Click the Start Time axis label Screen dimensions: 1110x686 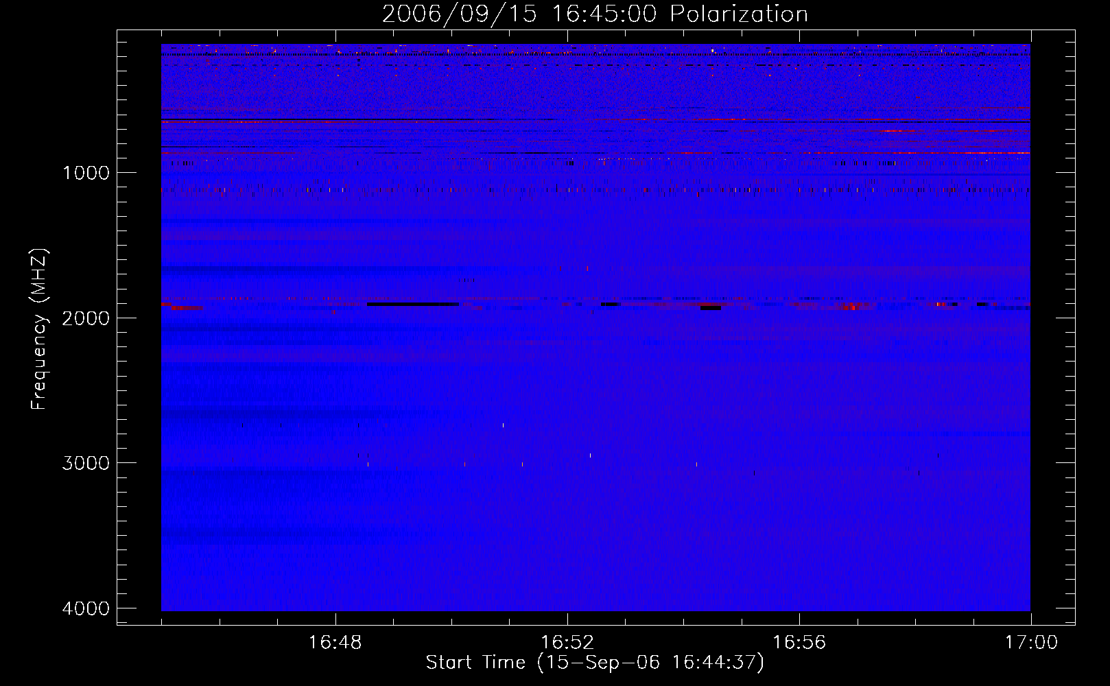(594, 663)
